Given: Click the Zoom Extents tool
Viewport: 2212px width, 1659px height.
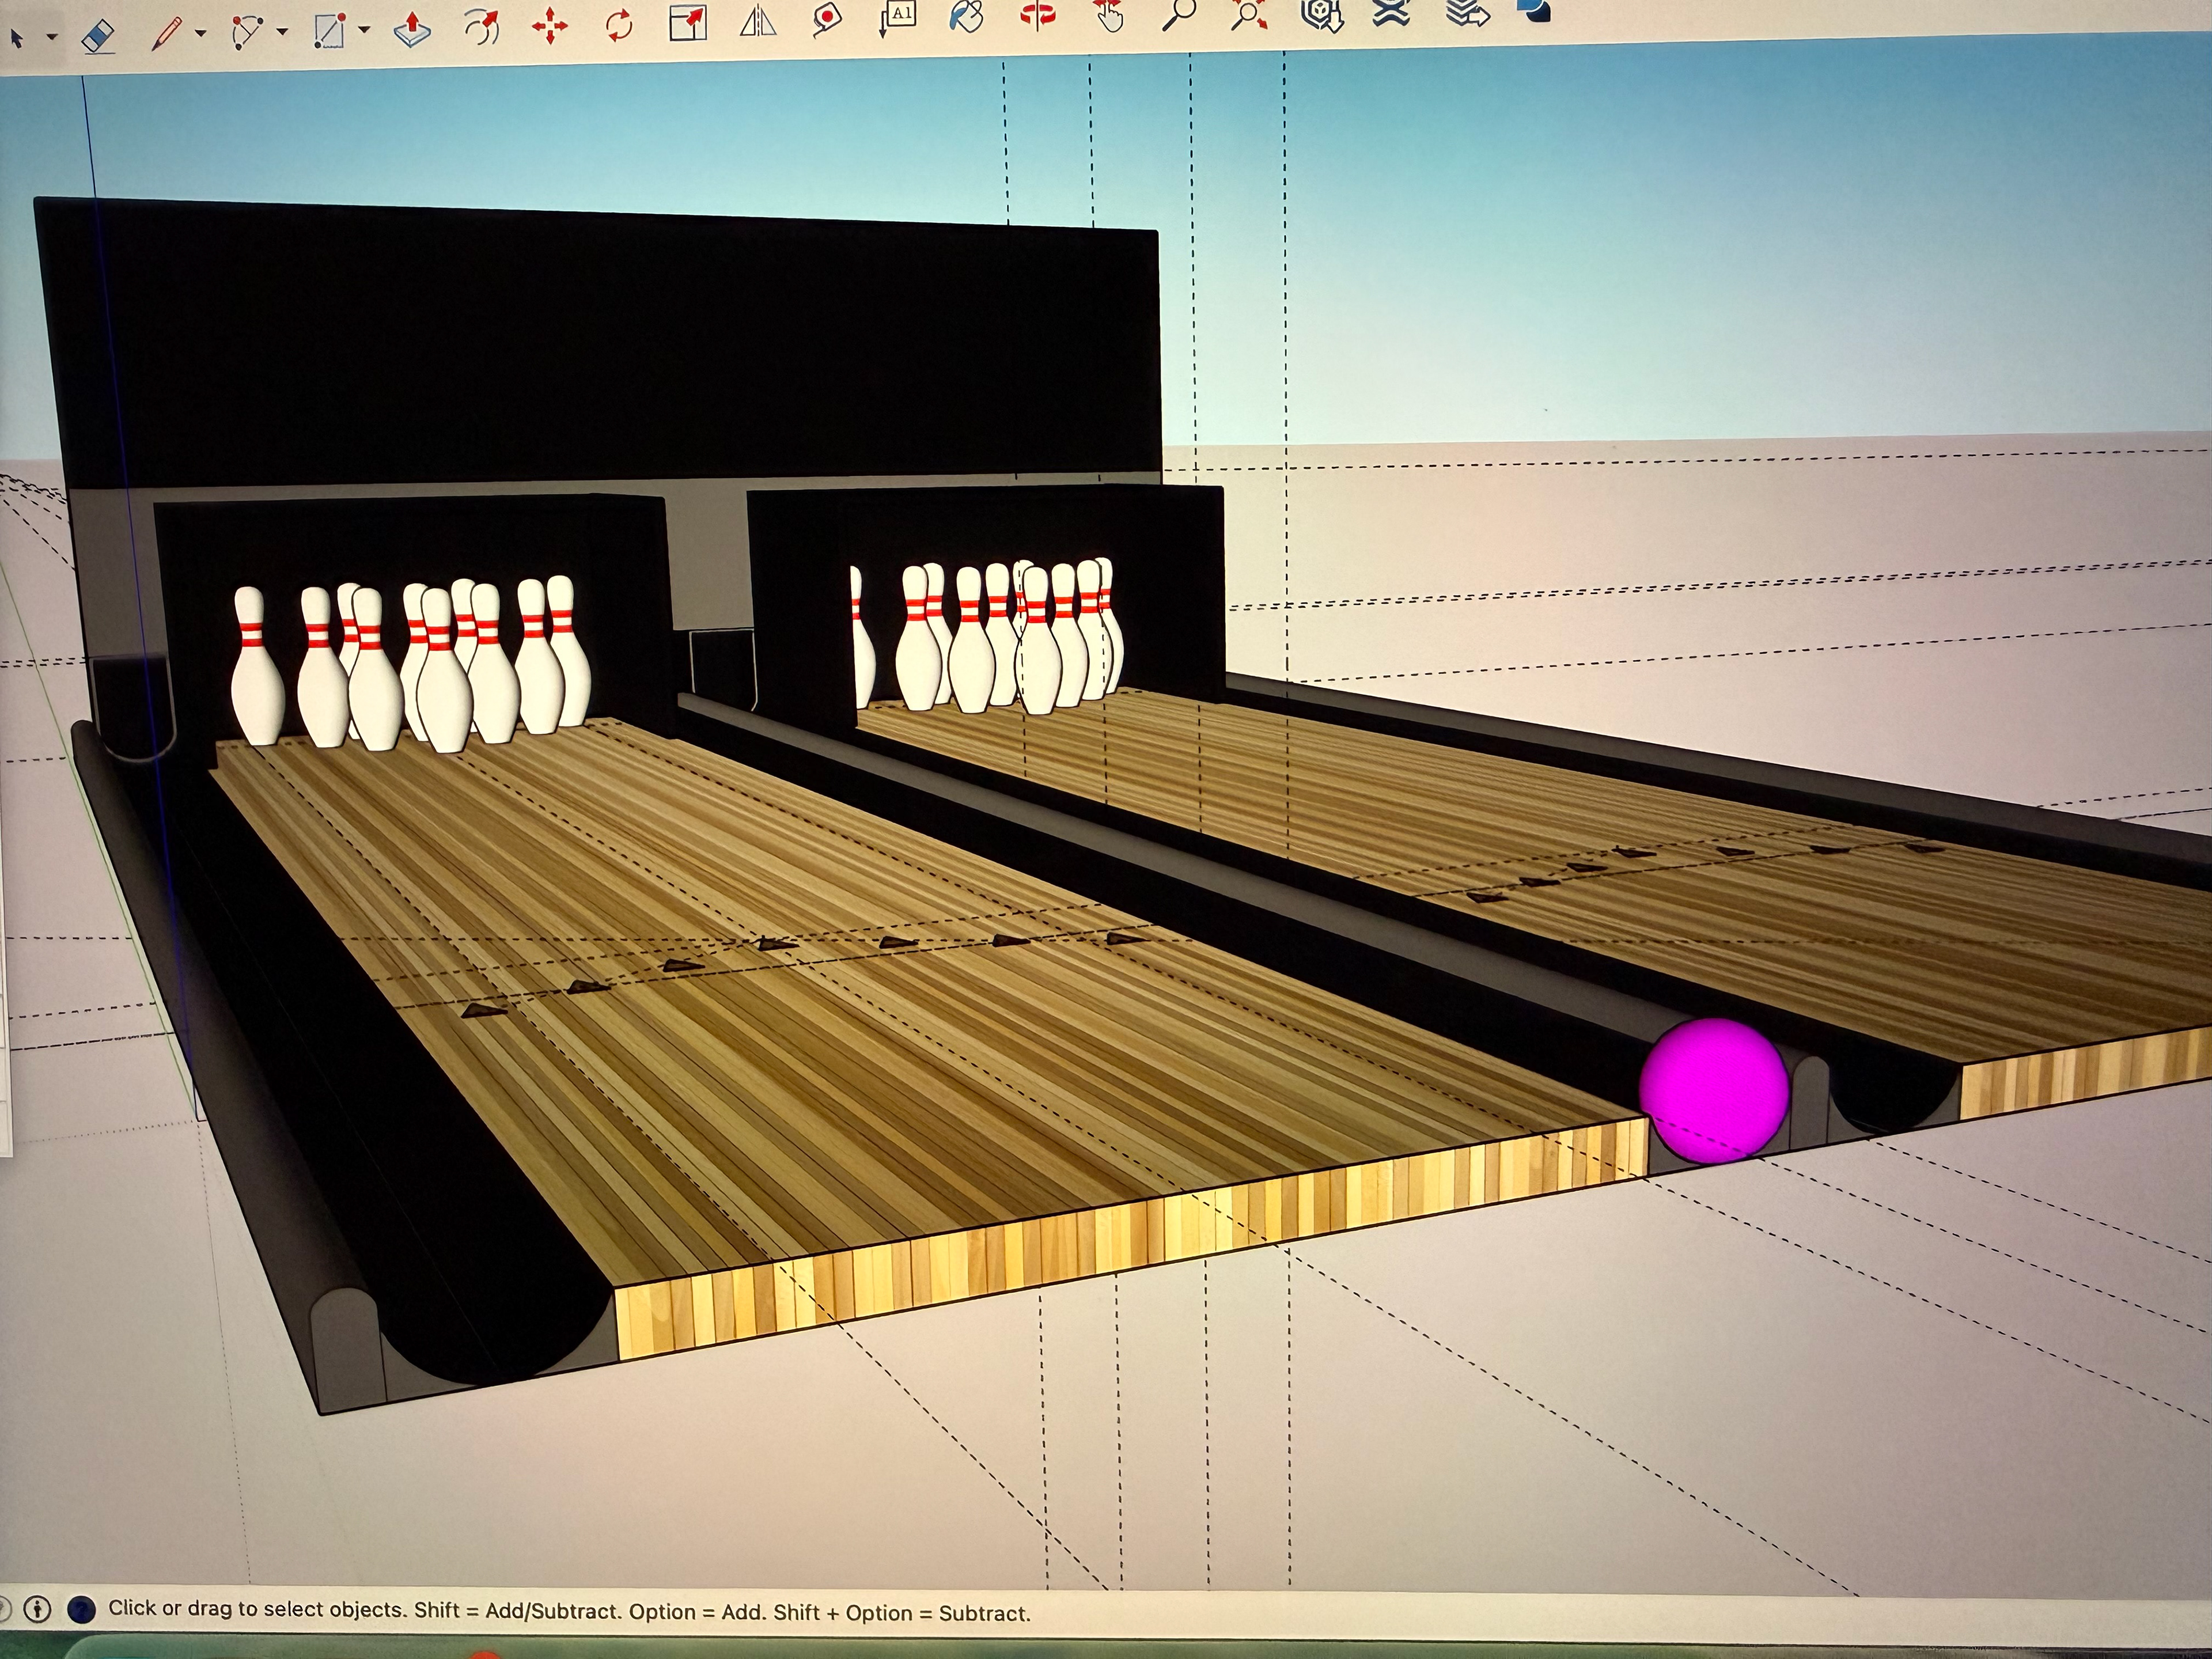Looking at the screenshot, I should [x=1249, y=14].
